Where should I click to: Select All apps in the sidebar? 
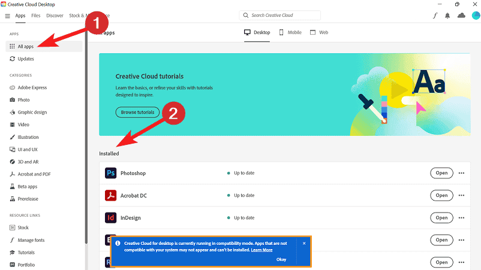pos(44,47)
